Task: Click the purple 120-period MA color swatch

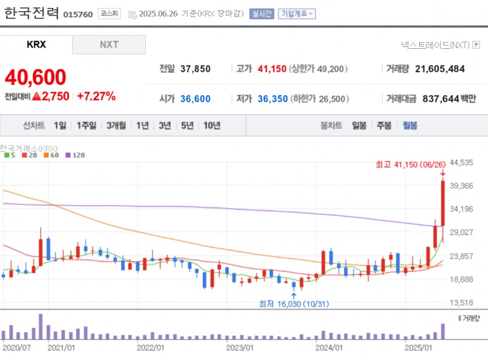Action: (x=68, y=155)
